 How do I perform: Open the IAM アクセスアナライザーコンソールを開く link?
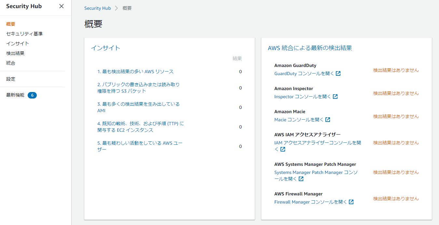[x=318, y=146]
